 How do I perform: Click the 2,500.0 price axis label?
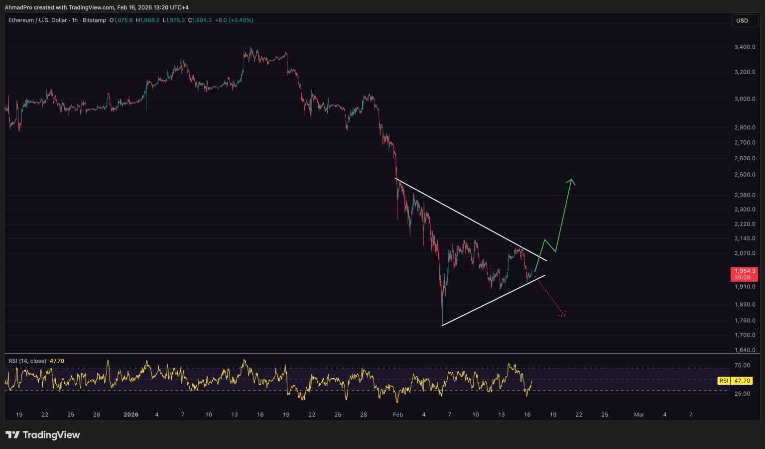[x=745, y=175]
